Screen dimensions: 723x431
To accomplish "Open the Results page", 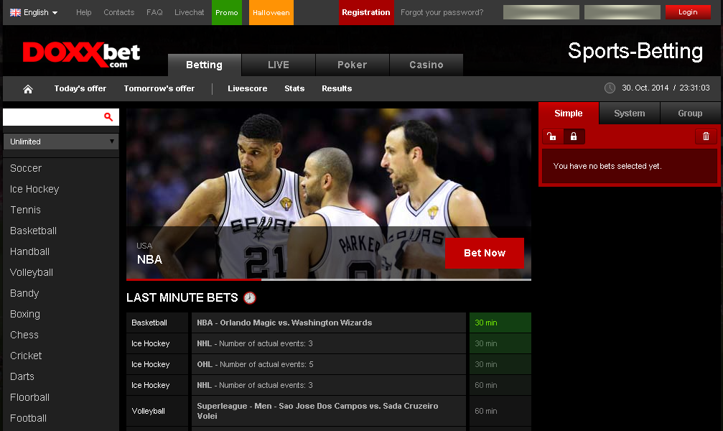I will coord(337,88).
